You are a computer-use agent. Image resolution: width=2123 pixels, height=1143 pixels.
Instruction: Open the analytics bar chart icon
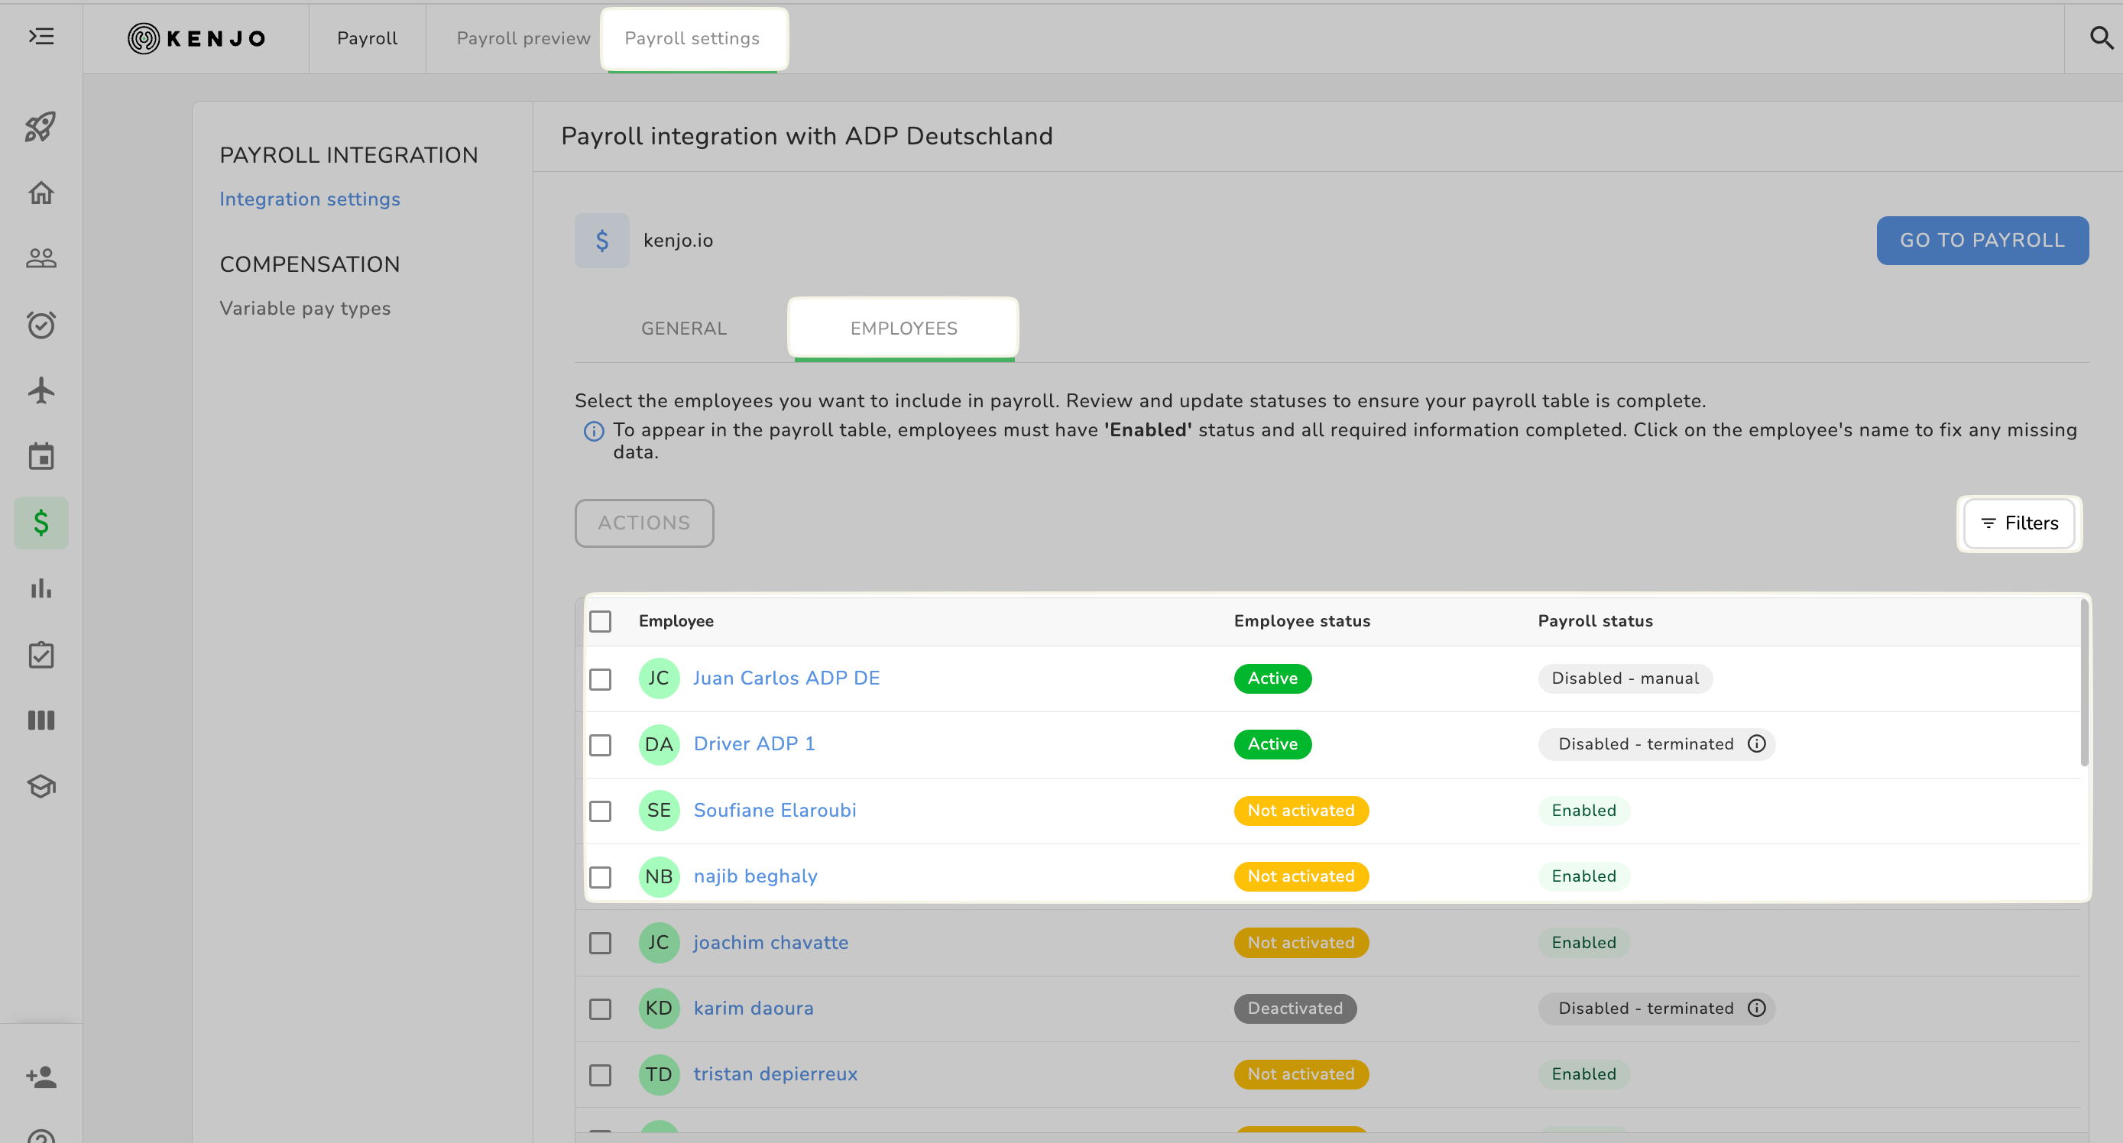coord(41,588)
